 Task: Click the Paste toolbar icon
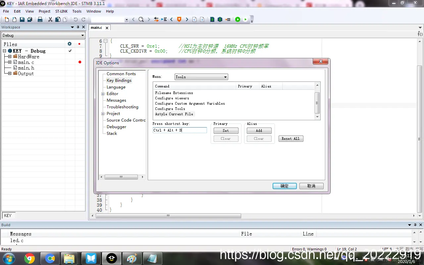click(x=65, y=20)
